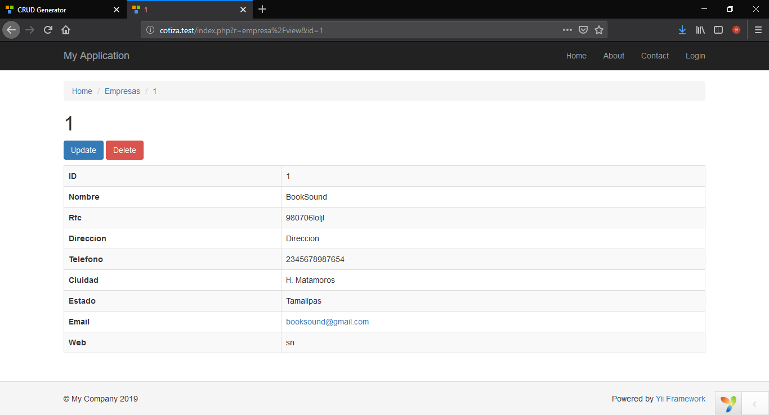
Task: Toggle the sidebar view icon
Action: pyautogui.click(x=718, y=30)
